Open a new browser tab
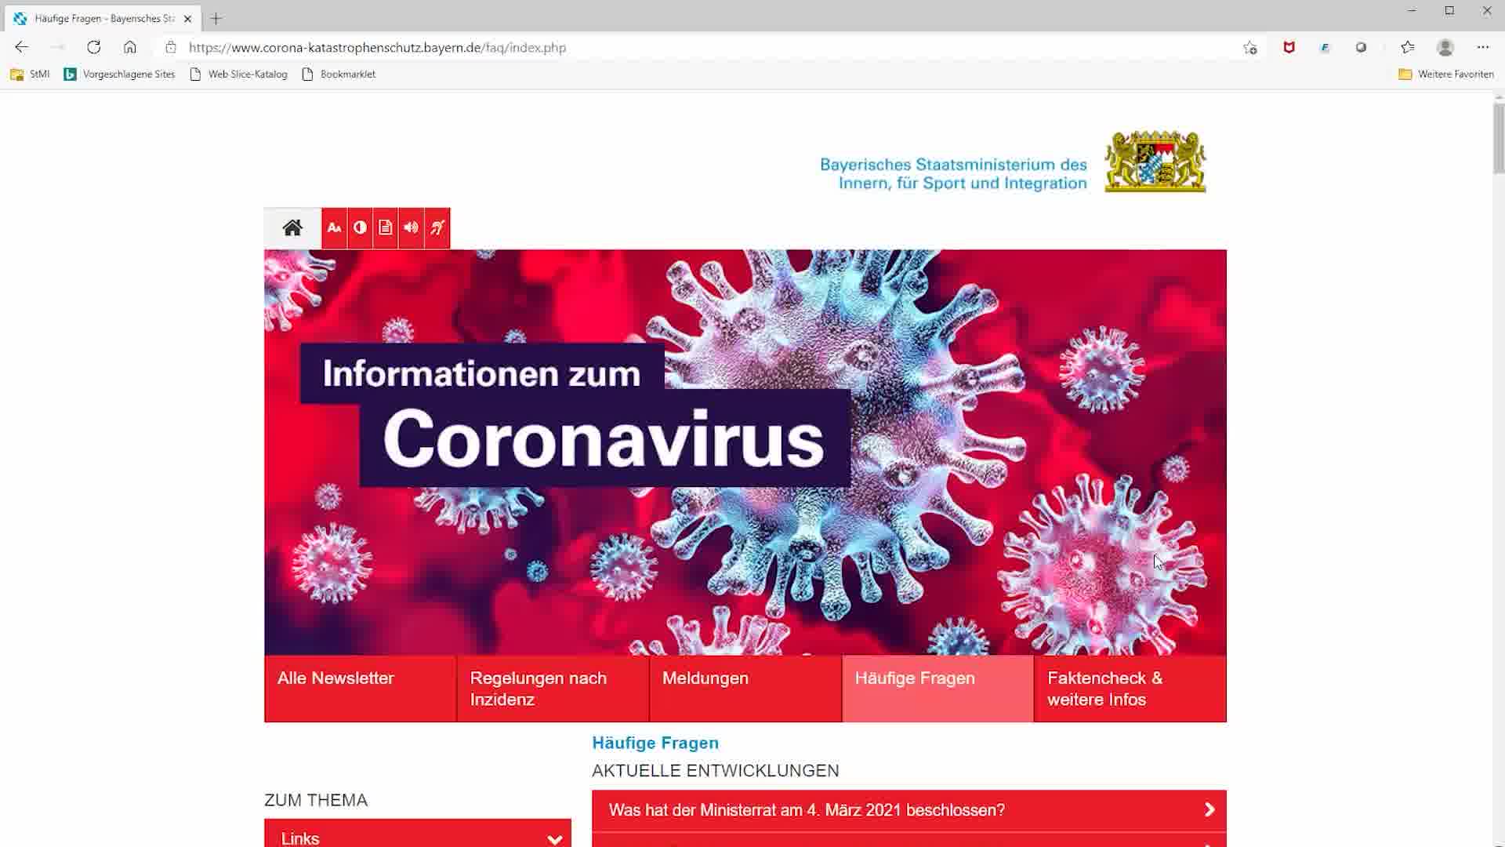Screen dimensions: 1505x847 216,18
